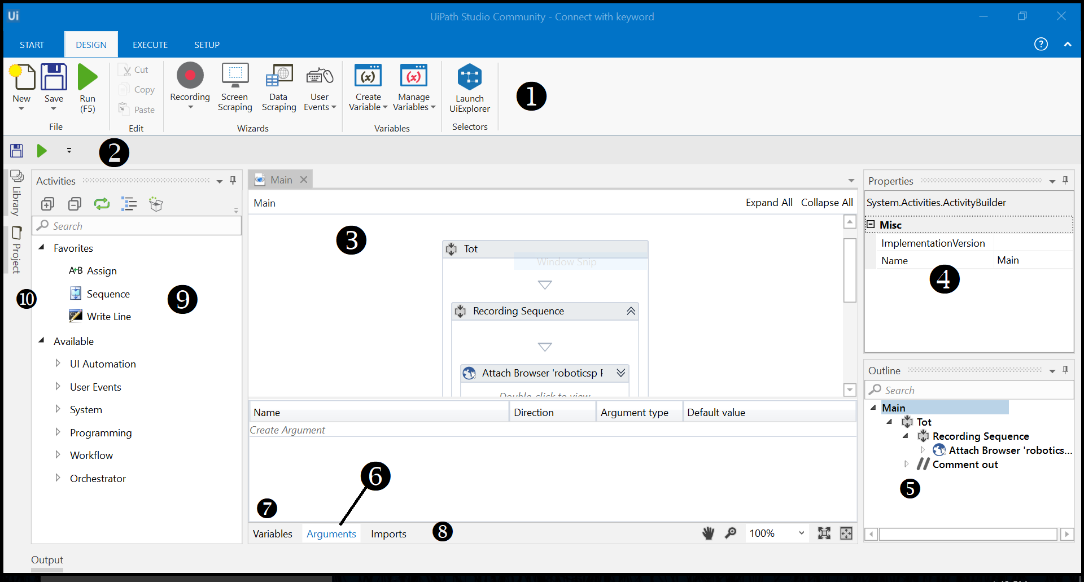This screenshot has height=582, width=1084.
Task: Start the Recording wizard
Action: click(x=190, y=76)
